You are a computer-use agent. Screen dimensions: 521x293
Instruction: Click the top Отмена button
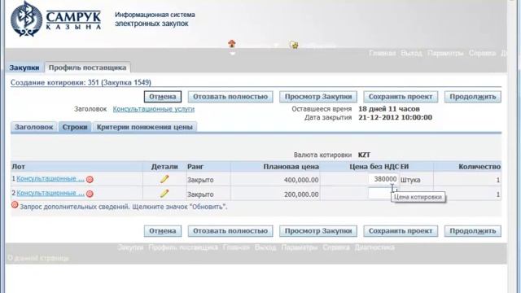163,97
